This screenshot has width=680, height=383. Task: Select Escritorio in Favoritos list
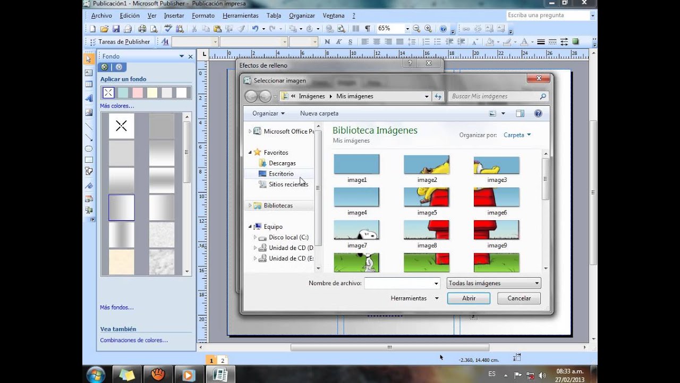[281, 174]
